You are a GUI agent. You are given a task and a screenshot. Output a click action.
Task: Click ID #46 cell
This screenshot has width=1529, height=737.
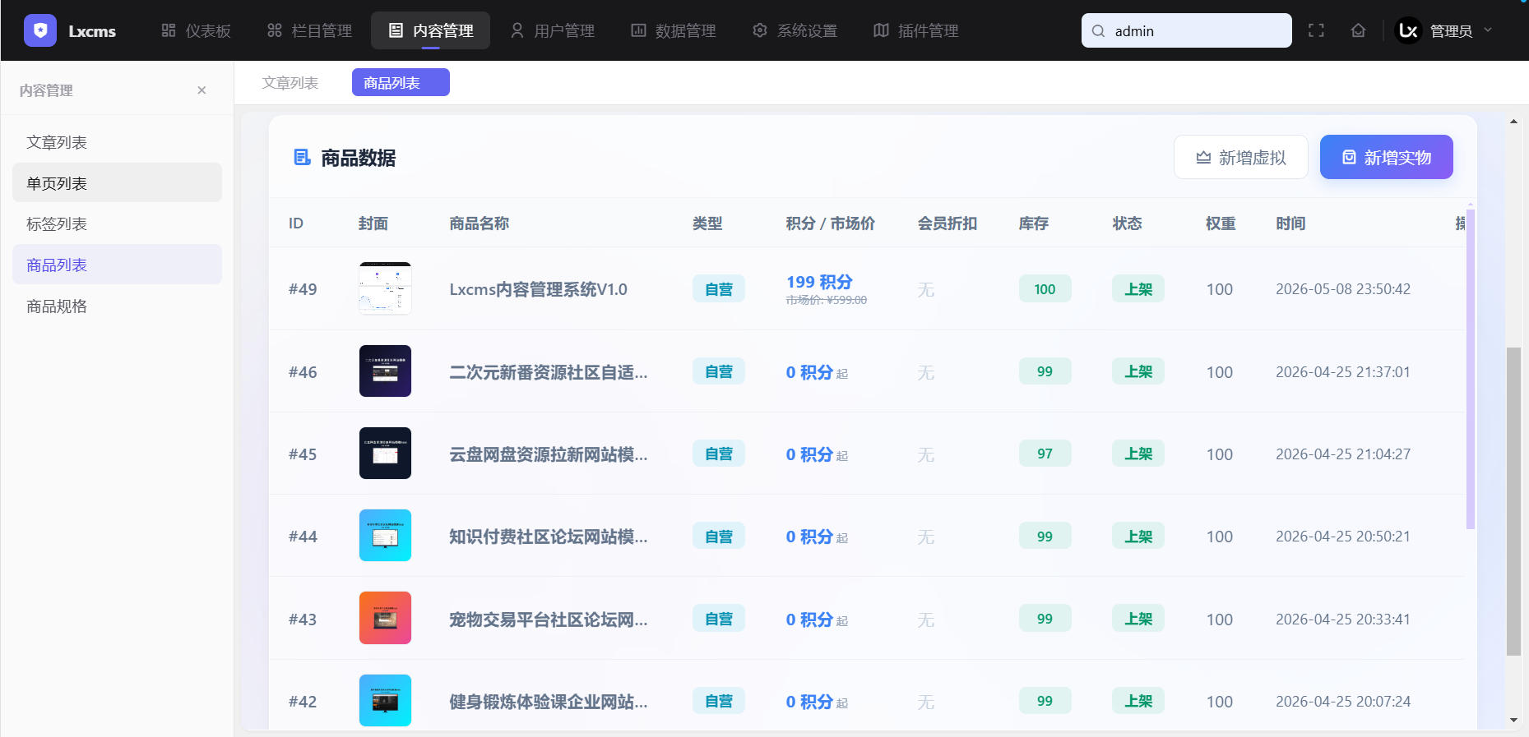click(x=303, y=372)
